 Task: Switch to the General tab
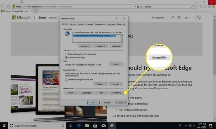[x=65, y=24]
